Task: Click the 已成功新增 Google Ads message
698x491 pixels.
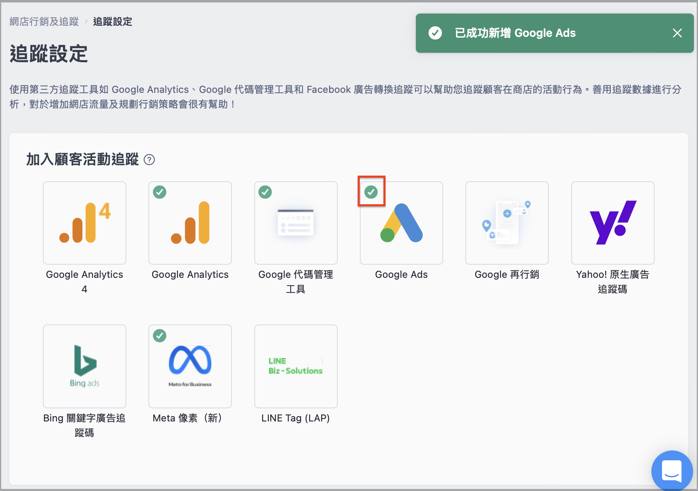Action: coord(515,33)
